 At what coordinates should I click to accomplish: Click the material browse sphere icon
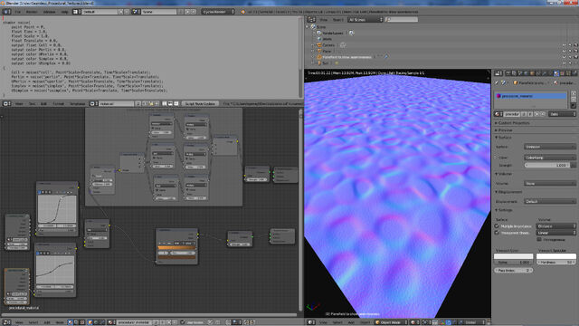(x=498, y=114)
